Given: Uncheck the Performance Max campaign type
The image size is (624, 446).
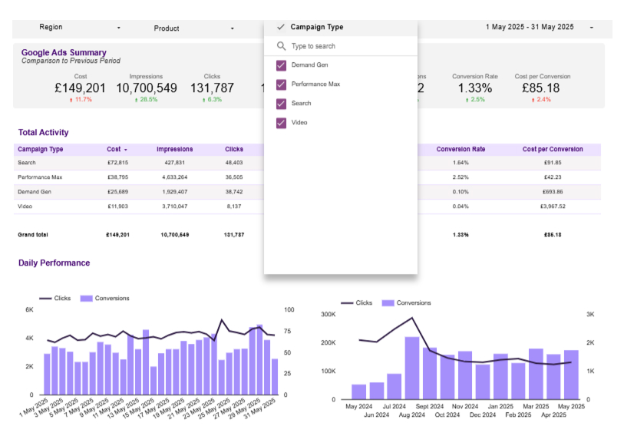Looking at the screenshot, I should 279,84.
